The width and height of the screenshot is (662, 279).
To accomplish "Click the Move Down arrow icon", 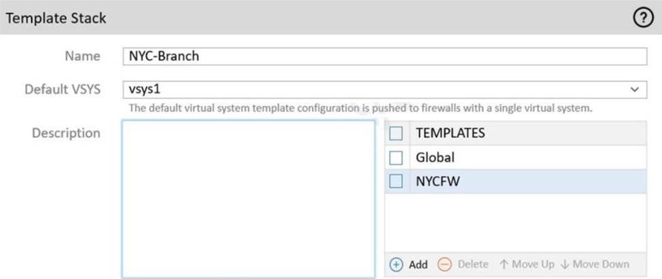I will click(564, 264).
